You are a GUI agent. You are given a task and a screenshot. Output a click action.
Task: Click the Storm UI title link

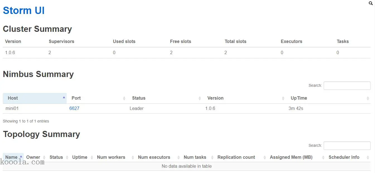tap(24, 11)
